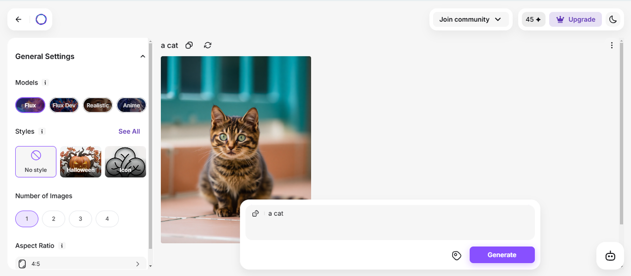Select the Flux Dev model
The width and height of the screenshot is (631, 276).
pyautogui.click(x=64, y=105)
